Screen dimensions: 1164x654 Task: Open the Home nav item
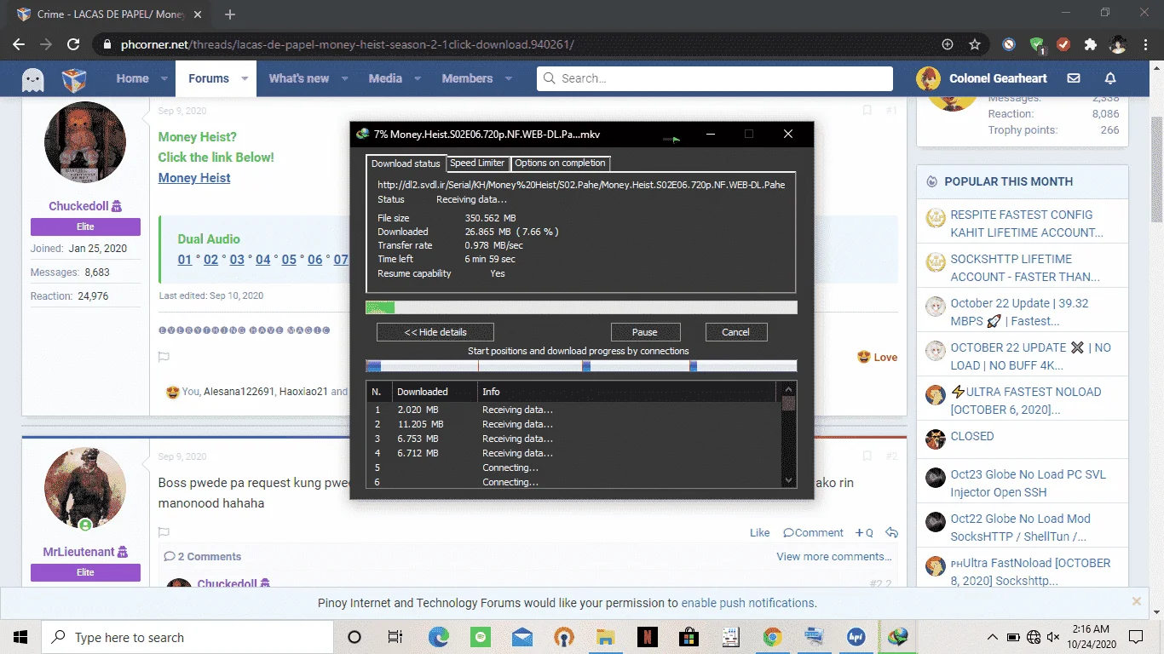pos(132,78)
